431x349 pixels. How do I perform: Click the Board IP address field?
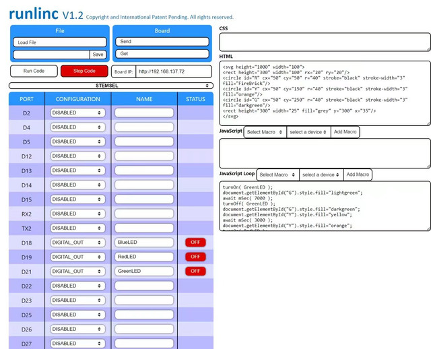(174, 71)
